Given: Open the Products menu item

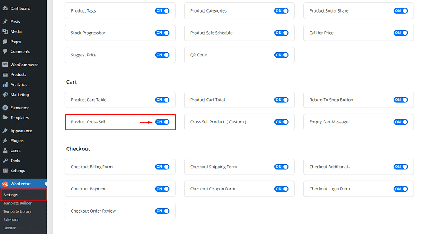Looking at the screenshot, I should (18, 75).
